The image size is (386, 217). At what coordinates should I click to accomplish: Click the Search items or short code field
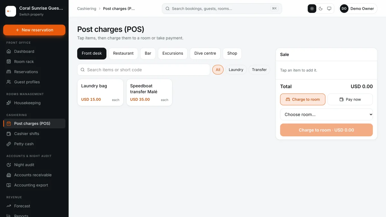(x=143, y=70)
